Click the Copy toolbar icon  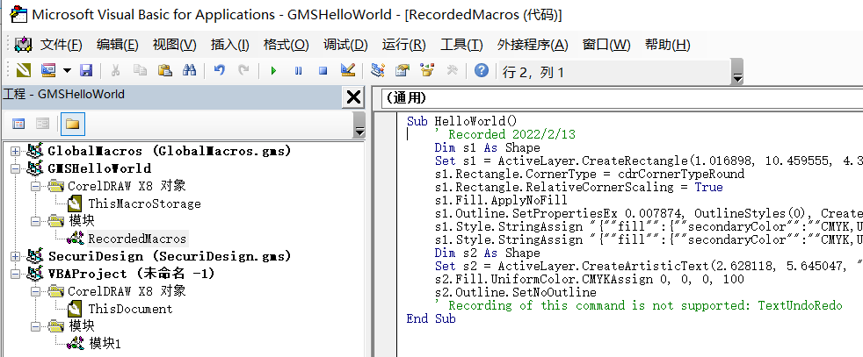140,70
